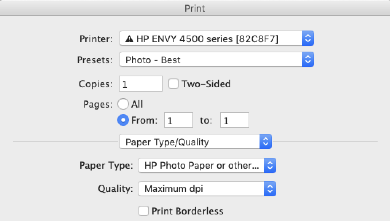Select the All pages radio button
390x221 pixels.
[x=123, y=104]
